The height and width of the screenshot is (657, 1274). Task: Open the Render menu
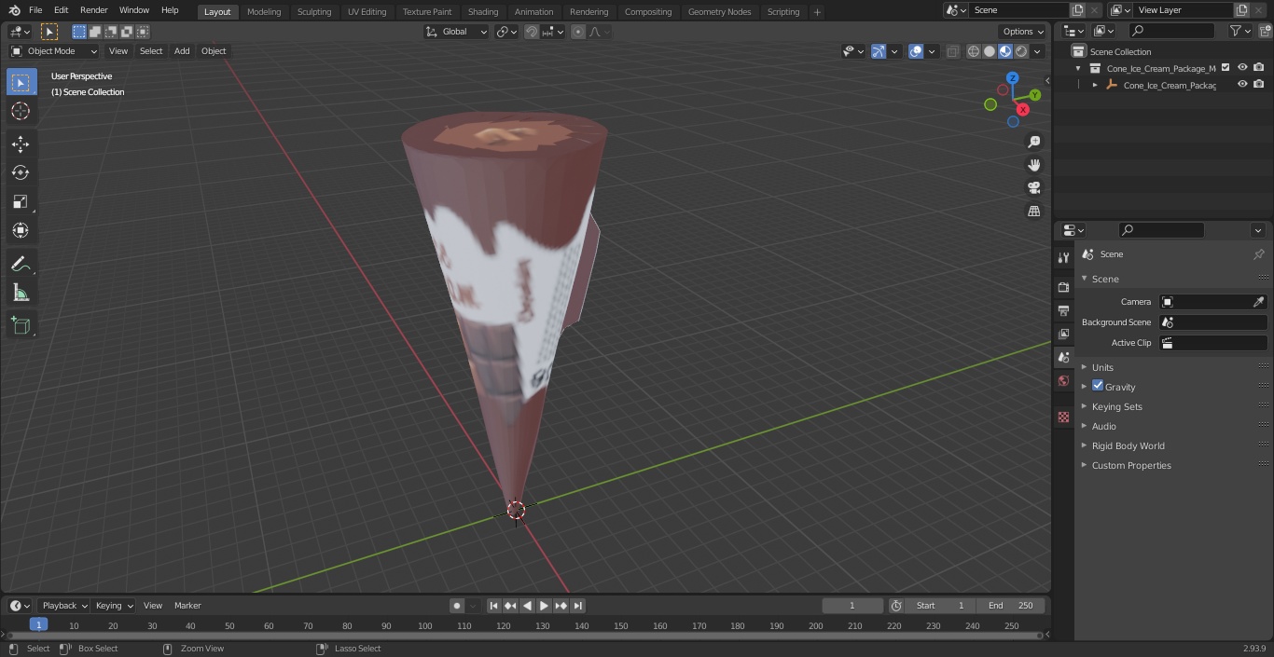click(x=93, y=10)
